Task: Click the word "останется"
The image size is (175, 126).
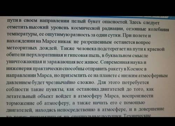Action: [x=125, y=42]
